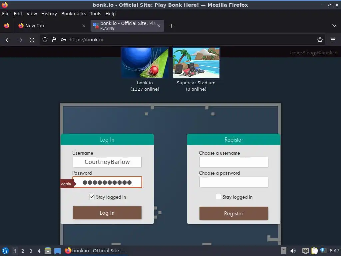Click the Username field with CourtneyBarlow

pos(107,162)
